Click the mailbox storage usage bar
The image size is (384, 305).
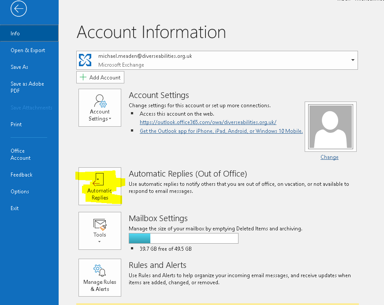coord(183,238)
